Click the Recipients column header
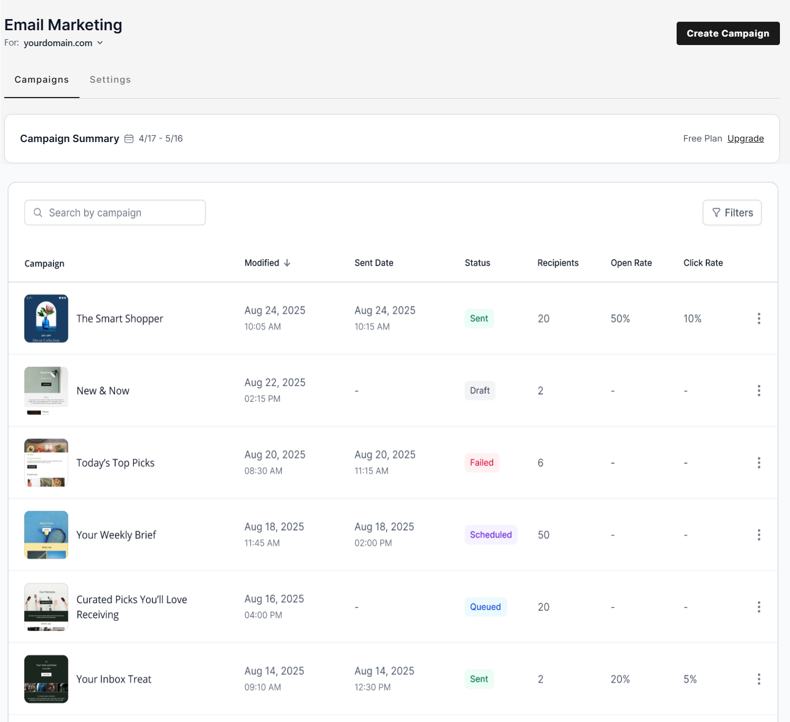This screenshot has height=722, width=790. pos(558,263)
